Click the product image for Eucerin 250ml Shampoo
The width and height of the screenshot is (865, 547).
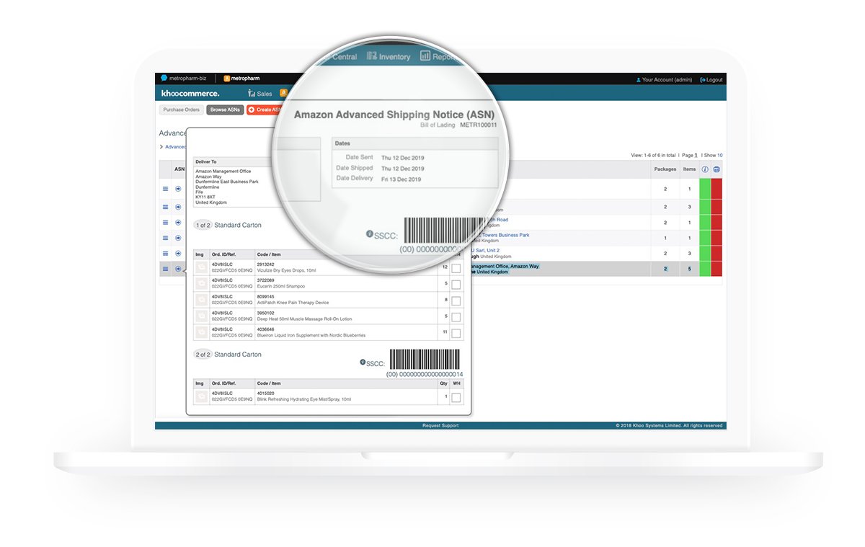pyautogui.click(x=201, y=283)
